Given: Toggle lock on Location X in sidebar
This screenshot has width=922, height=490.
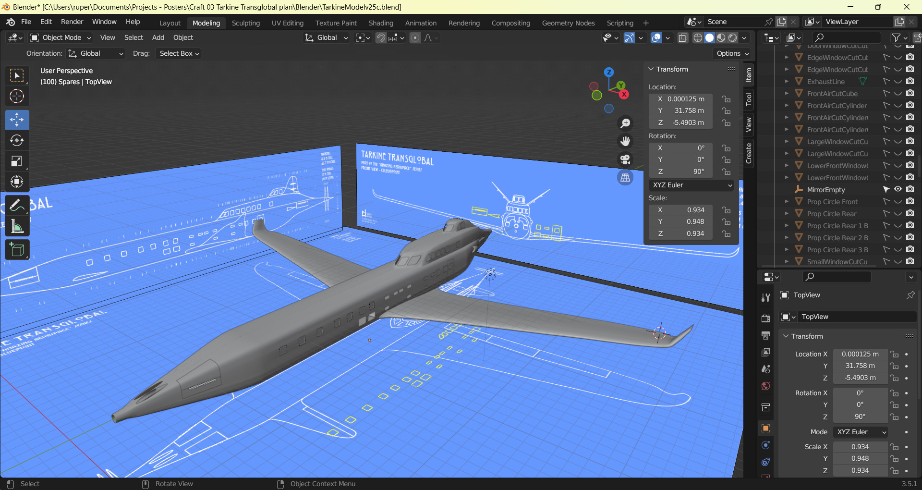Looking at the screenshot, I should click(x=726, y=99).
